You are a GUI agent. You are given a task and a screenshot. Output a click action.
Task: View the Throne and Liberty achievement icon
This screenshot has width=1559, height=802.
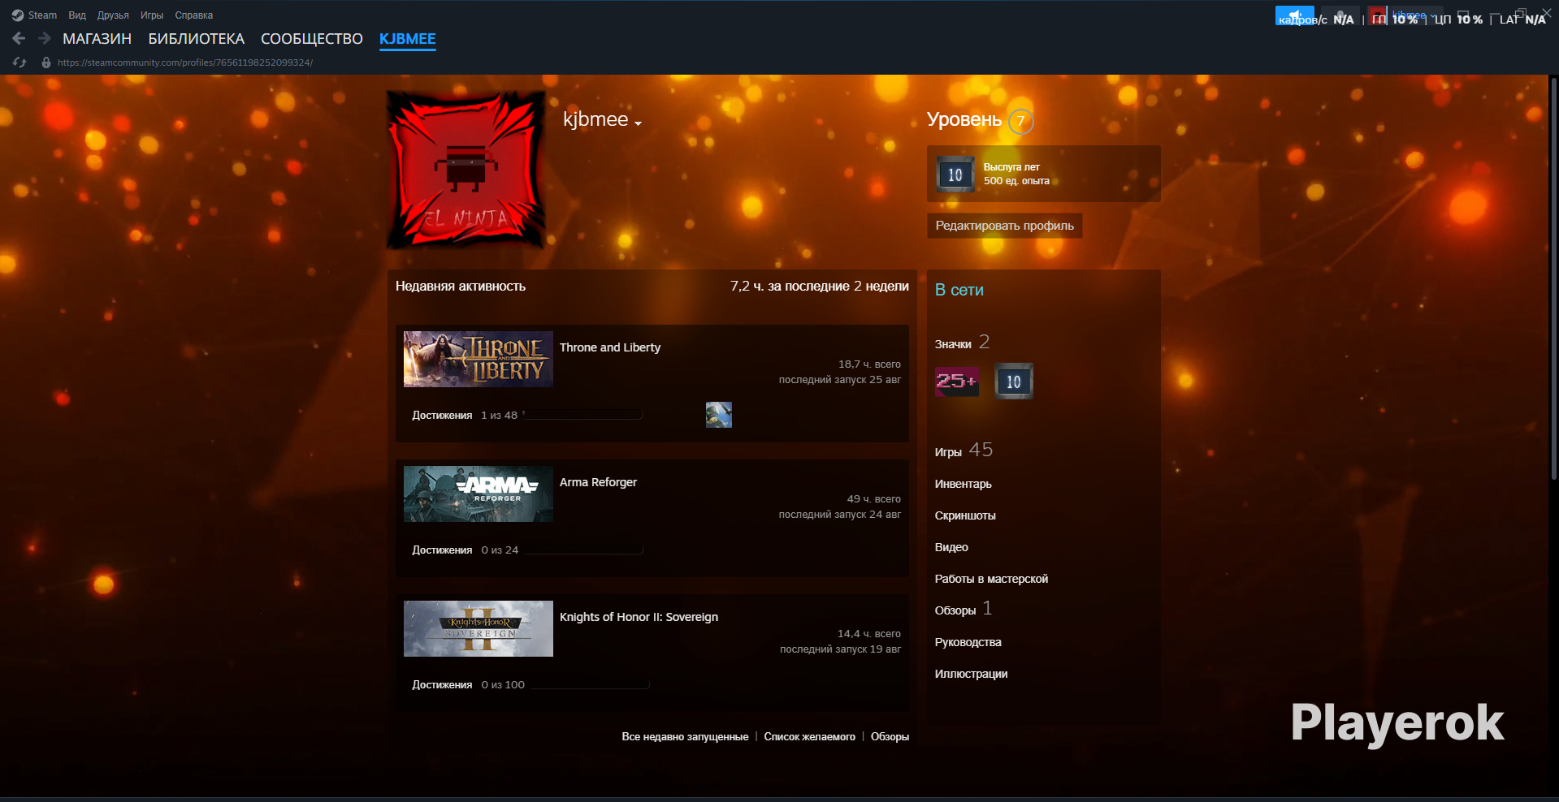719,415
